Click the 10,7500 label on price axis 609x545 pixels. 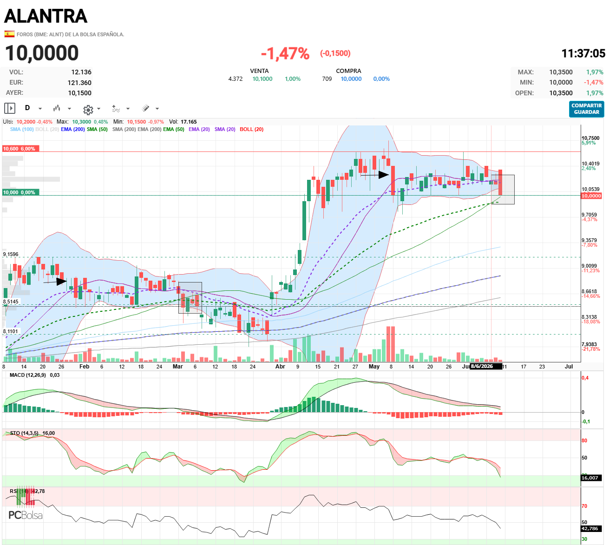(x=590, y=138)
